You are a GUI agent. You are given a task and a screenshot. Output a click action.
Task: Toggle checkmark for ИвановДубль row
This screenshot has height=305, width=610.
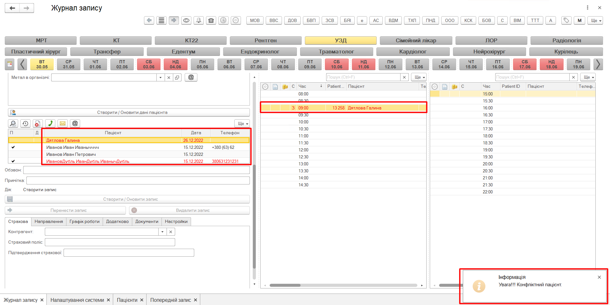click(13, 161)
